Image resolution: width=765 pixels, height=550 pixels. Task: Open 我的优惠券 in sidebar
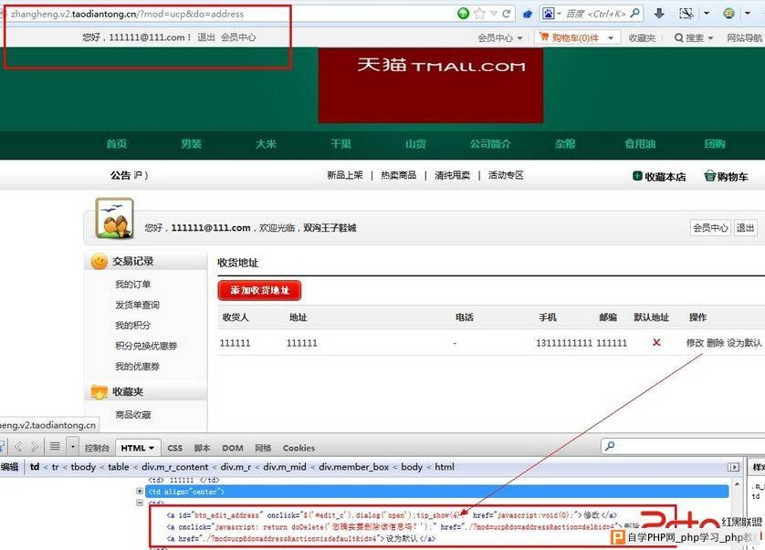click(x=137, y=366)
